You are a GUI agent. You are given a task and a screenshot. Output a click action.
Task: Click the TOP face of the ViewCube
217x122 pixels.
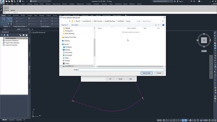pyautogui.click(x=204, y=40)
